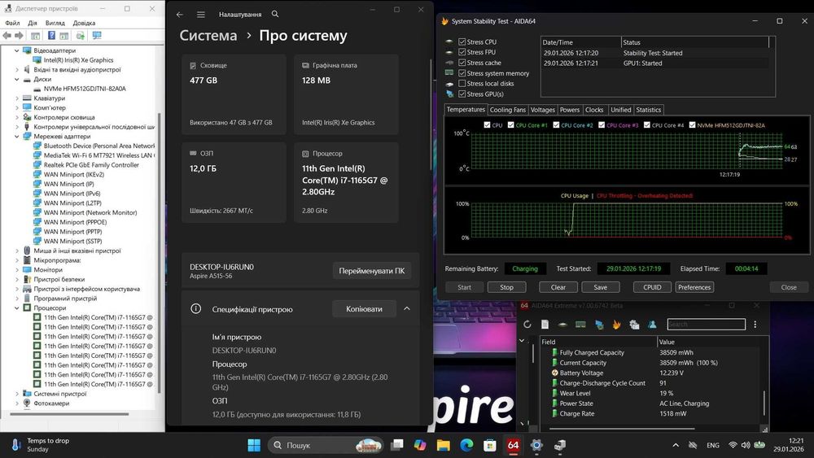This screenshot has width=814, height=458.
Task: Open File Explorer from the taskbar
Action: 444,445
